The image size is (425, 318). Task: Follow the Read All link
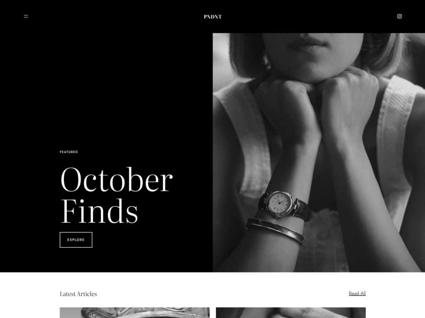(357, 294)
